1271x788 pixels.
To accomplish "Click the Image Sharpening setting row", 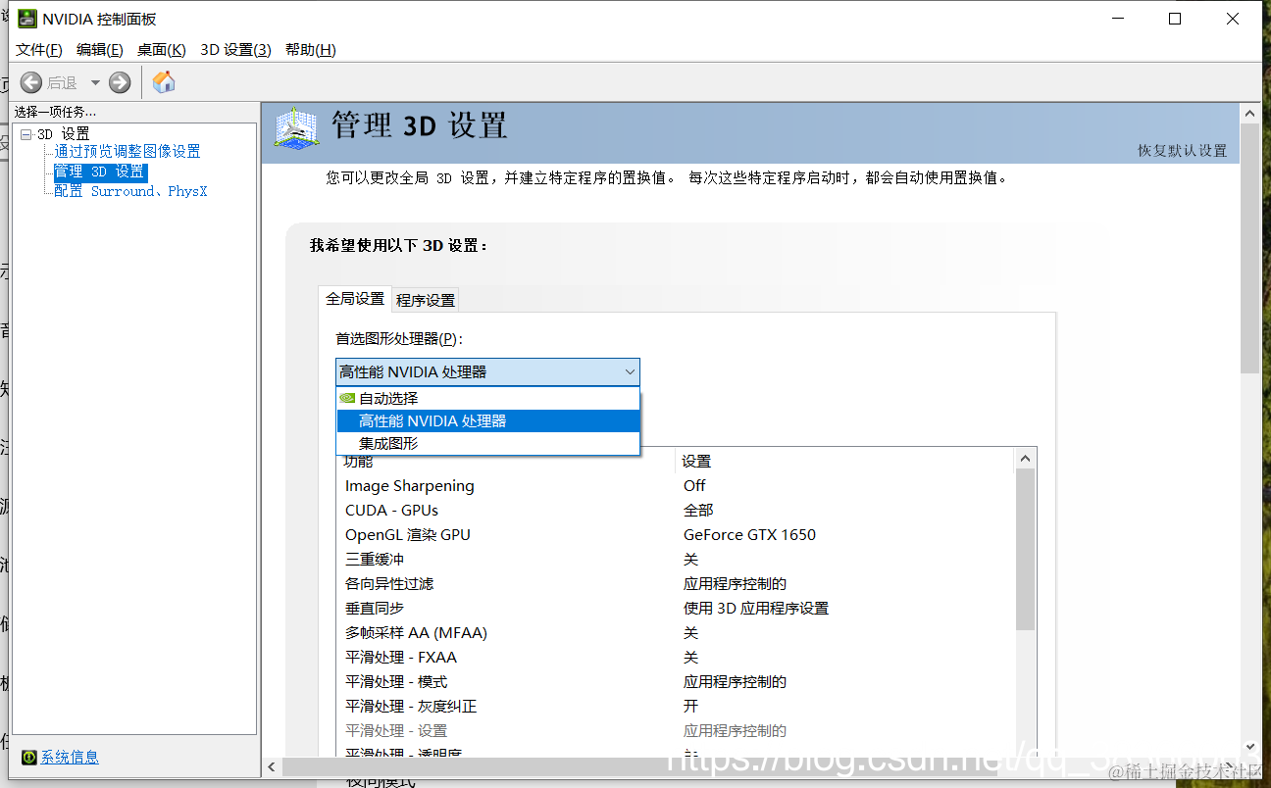I will (675, 486).
